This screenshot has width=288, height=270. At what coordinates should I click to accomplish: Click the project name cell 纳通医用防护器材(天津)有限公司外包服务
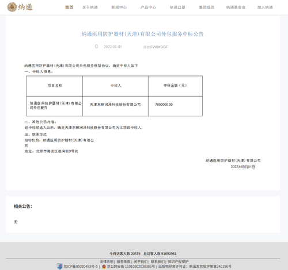[55, 105]
